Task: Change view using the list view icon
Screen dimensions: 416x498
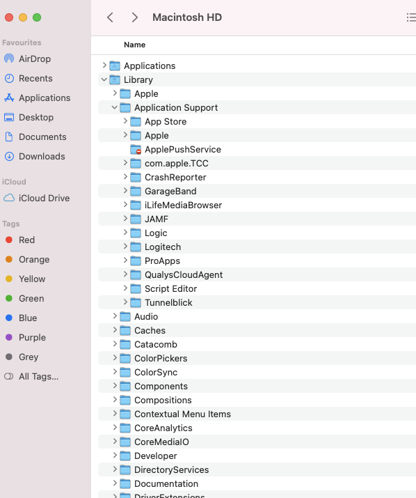Action: click(x=411, y=17)
